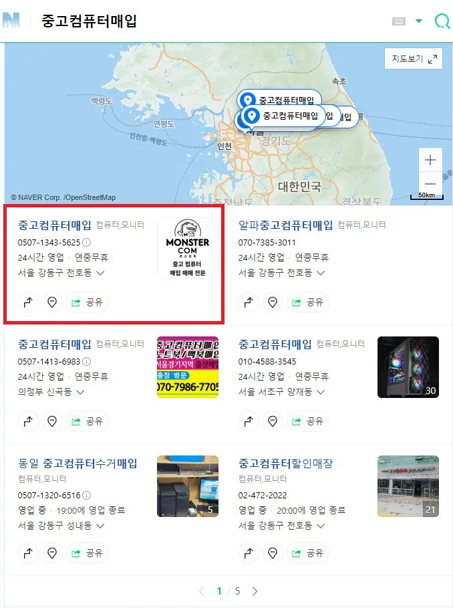Viewport: 453px width, 608px height.
Task: Click phone number 070-7385-3011
Action: coord(267,242)
